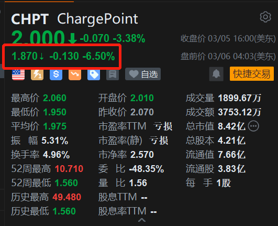Click the lightning bolt level-1 quote icon
This screenshot has width=278, height=226.
point(37,74)
